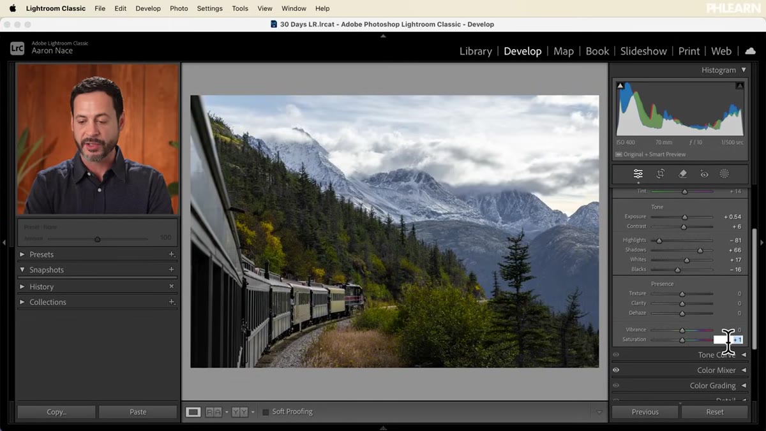The width and height of the screenshot is (766, 431).
Task: Click the Smart Preview status icon
Action: pyautogui.click(x=619, y=154)
